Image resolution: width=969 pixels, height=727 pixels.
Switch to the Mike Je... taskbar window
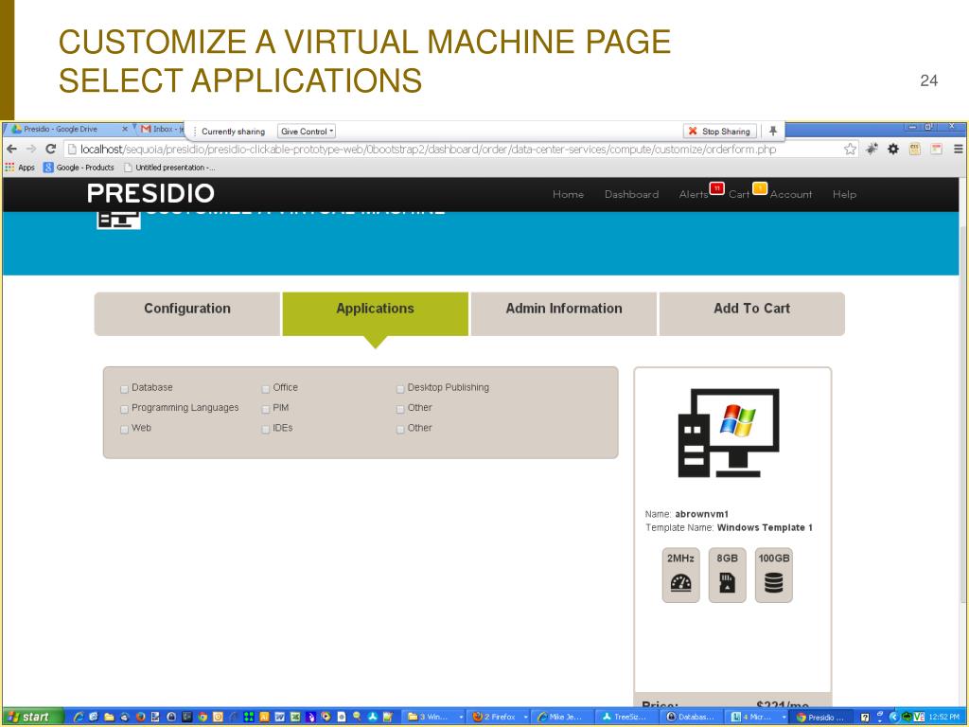pyautogui.click(x=563, y=718)
